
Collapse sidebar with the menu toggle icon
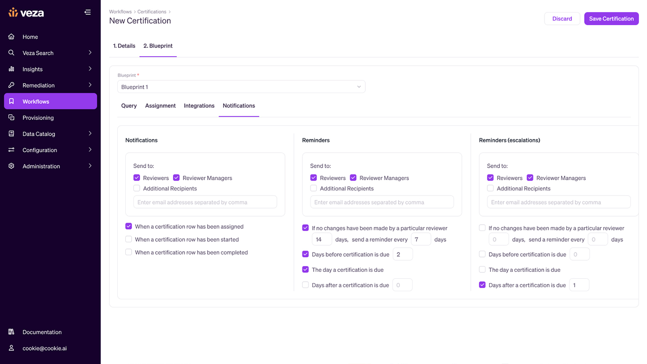(x=88, y=12)
